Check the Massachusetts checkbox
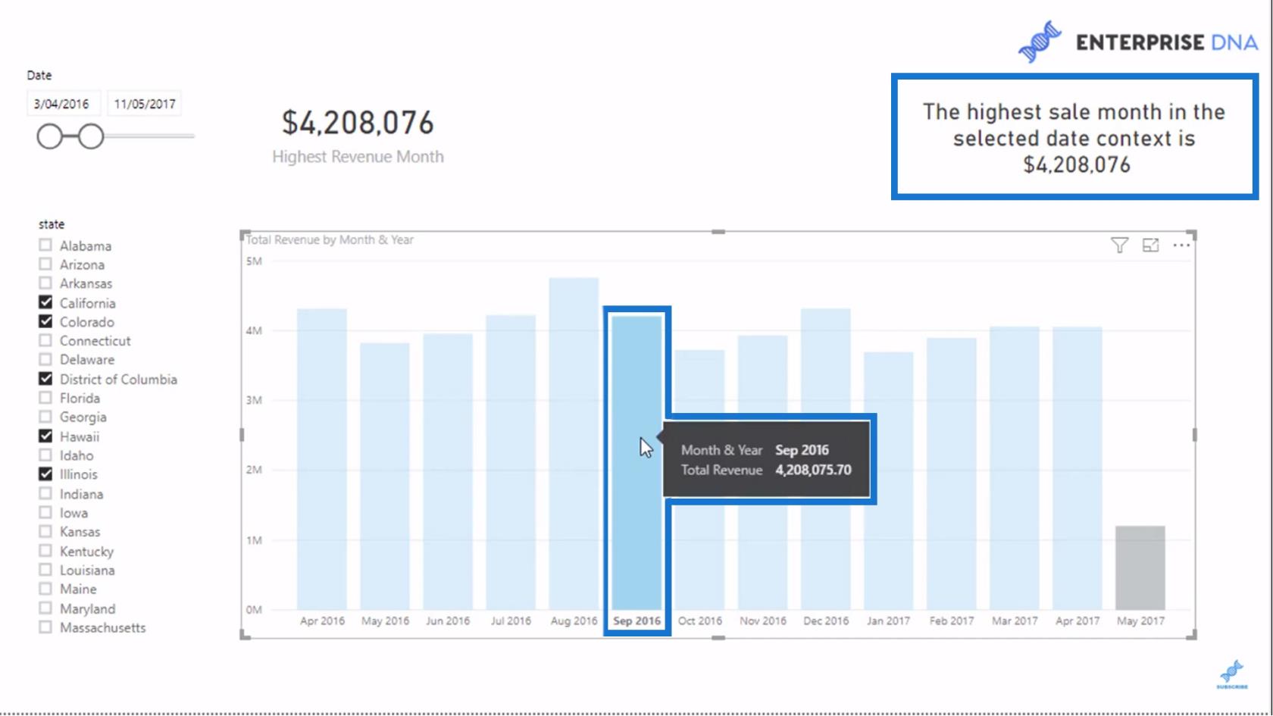 45,627
